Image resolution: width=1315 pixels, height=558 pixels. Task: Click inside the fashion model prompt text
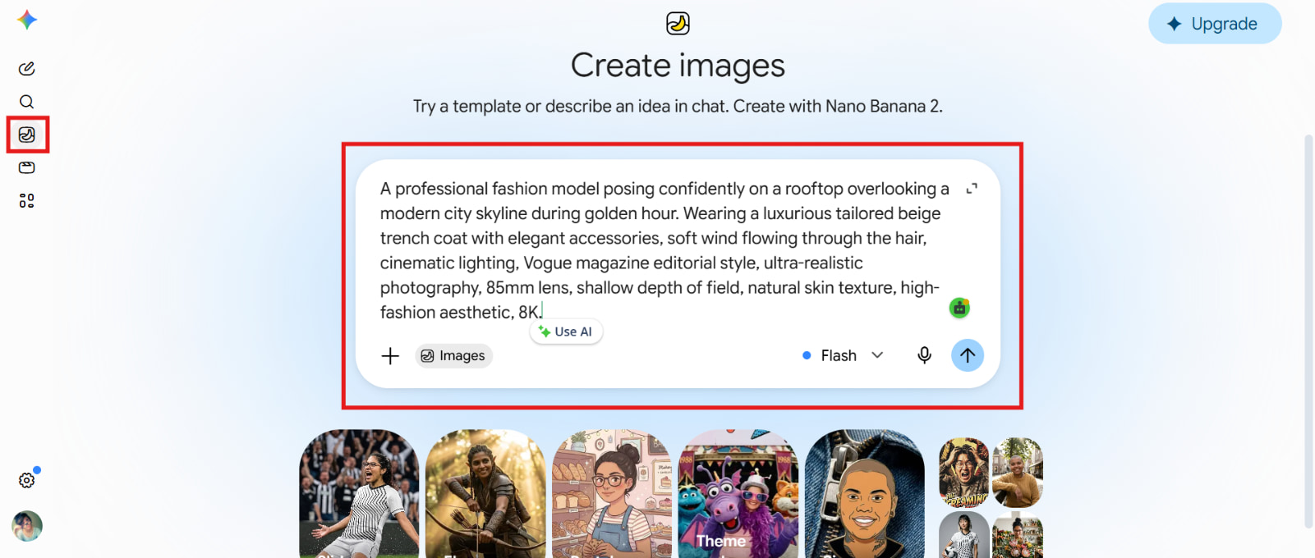click(664, 250)
